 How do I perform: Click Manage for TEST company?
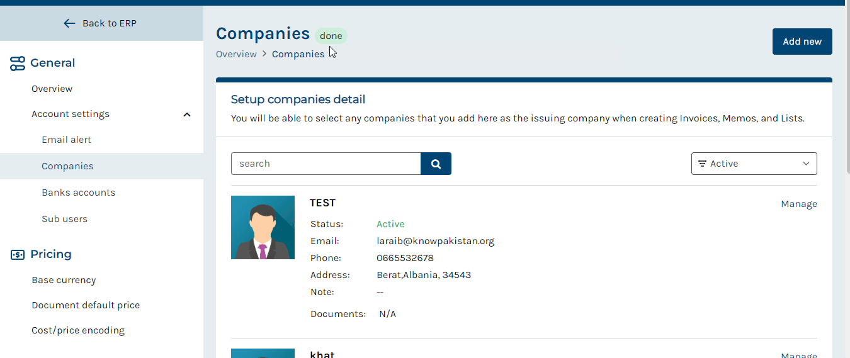pyautogui.click(x=799, y=204)
